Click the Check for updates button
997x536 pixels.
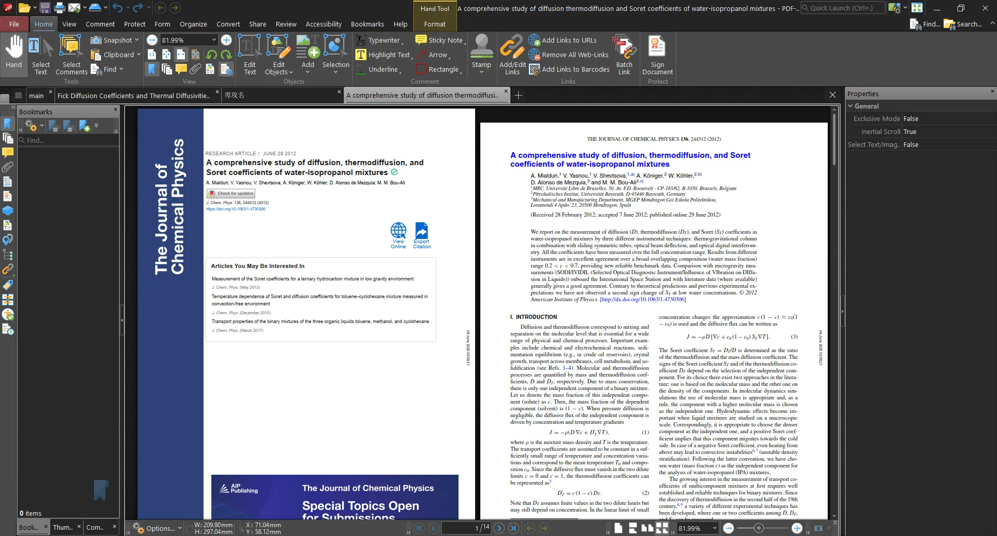[230, 193]
